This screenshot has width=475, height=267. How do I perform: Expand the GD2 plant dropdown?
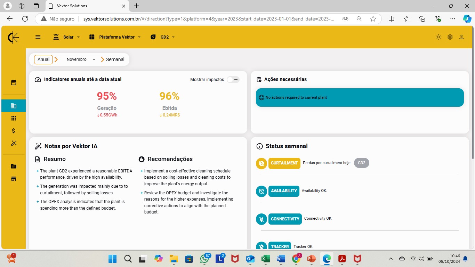(162, 37)
